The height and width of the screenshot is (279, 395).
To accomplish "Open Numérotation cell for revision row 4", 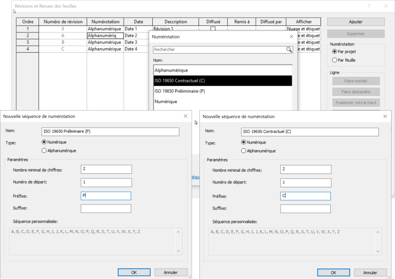I will click(x=105, y=49).
